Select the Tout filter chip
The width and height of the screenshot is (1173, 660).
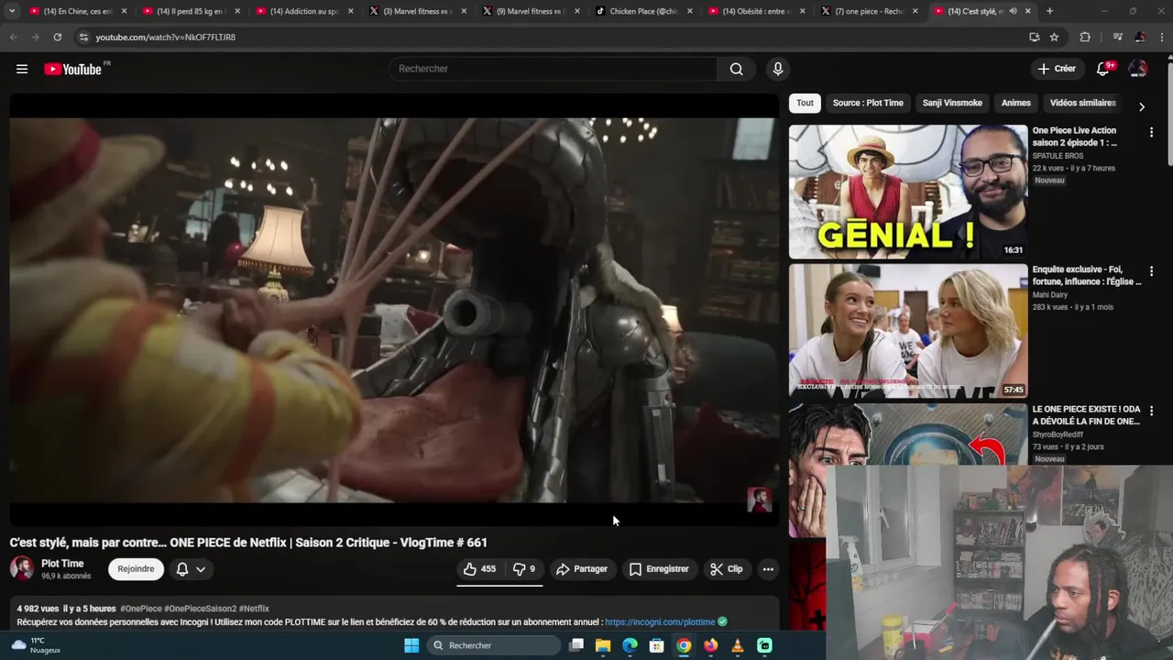805,103
